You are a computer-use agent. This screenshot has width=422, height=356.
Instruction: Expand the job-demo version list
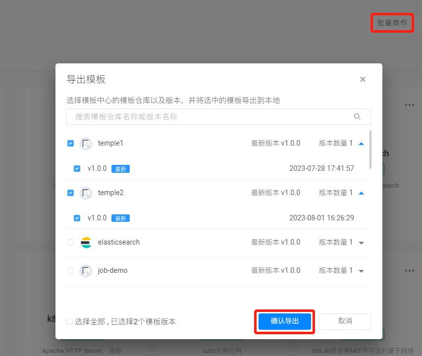click(361, 271)
